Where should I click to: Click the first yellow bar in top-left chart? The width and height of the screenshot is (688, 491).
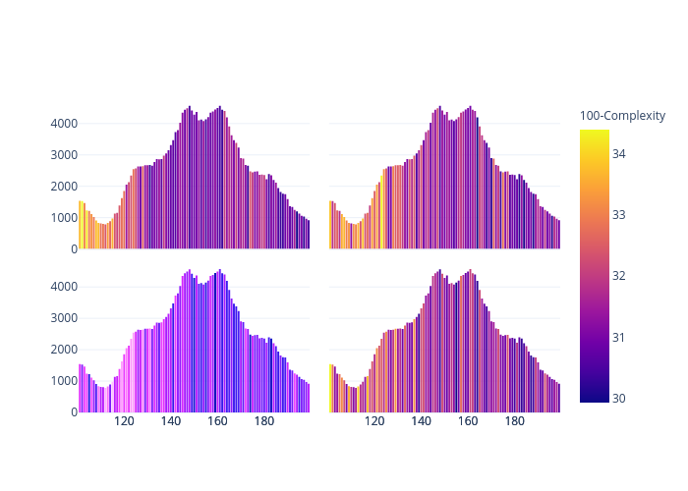tap(81, 226)
